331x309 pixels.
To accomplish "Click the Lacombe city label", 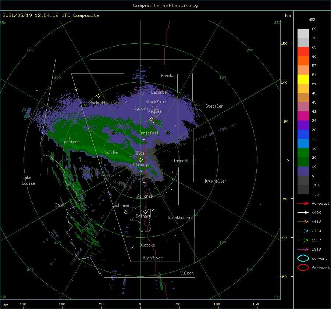I will [x=159, y=92].
